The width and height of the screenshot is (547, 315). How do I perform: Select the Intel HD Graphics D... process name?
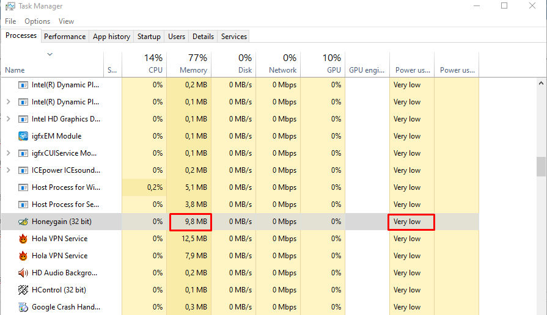[66, 119]
